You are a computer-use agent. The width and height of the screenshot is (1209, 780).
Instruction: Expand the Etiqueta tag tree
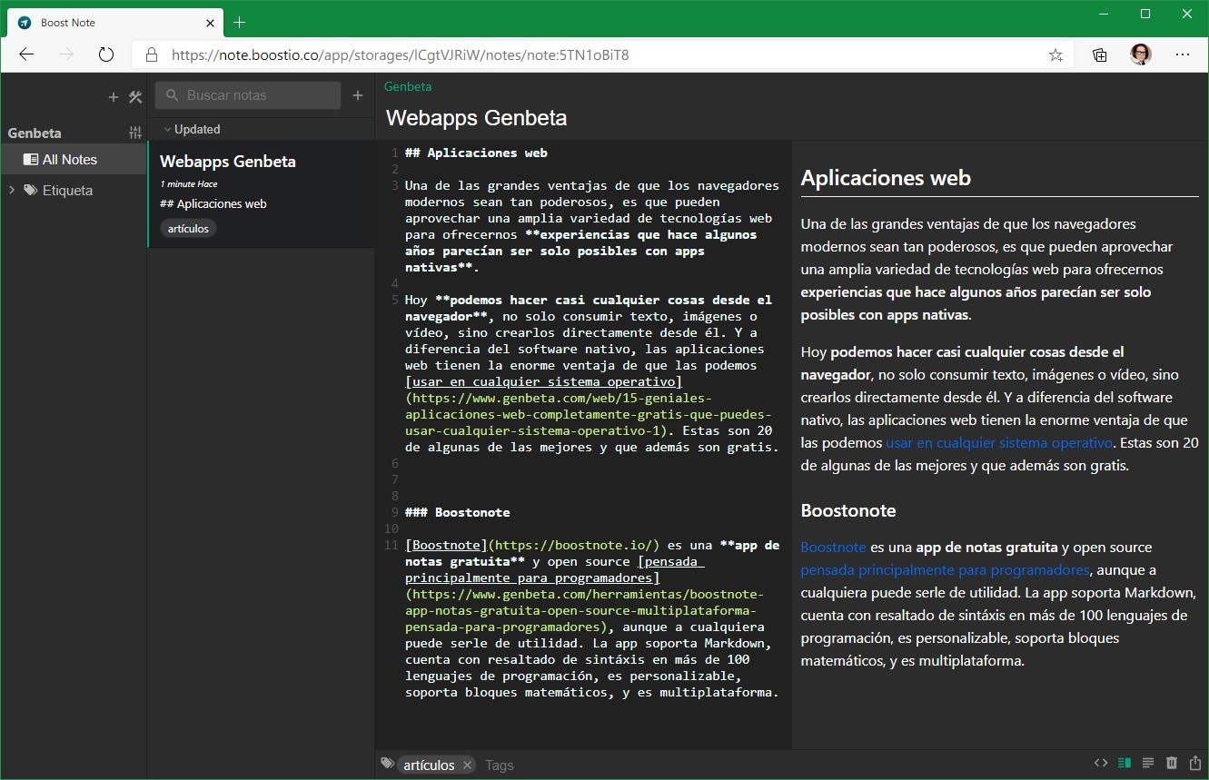click(11, 190)
